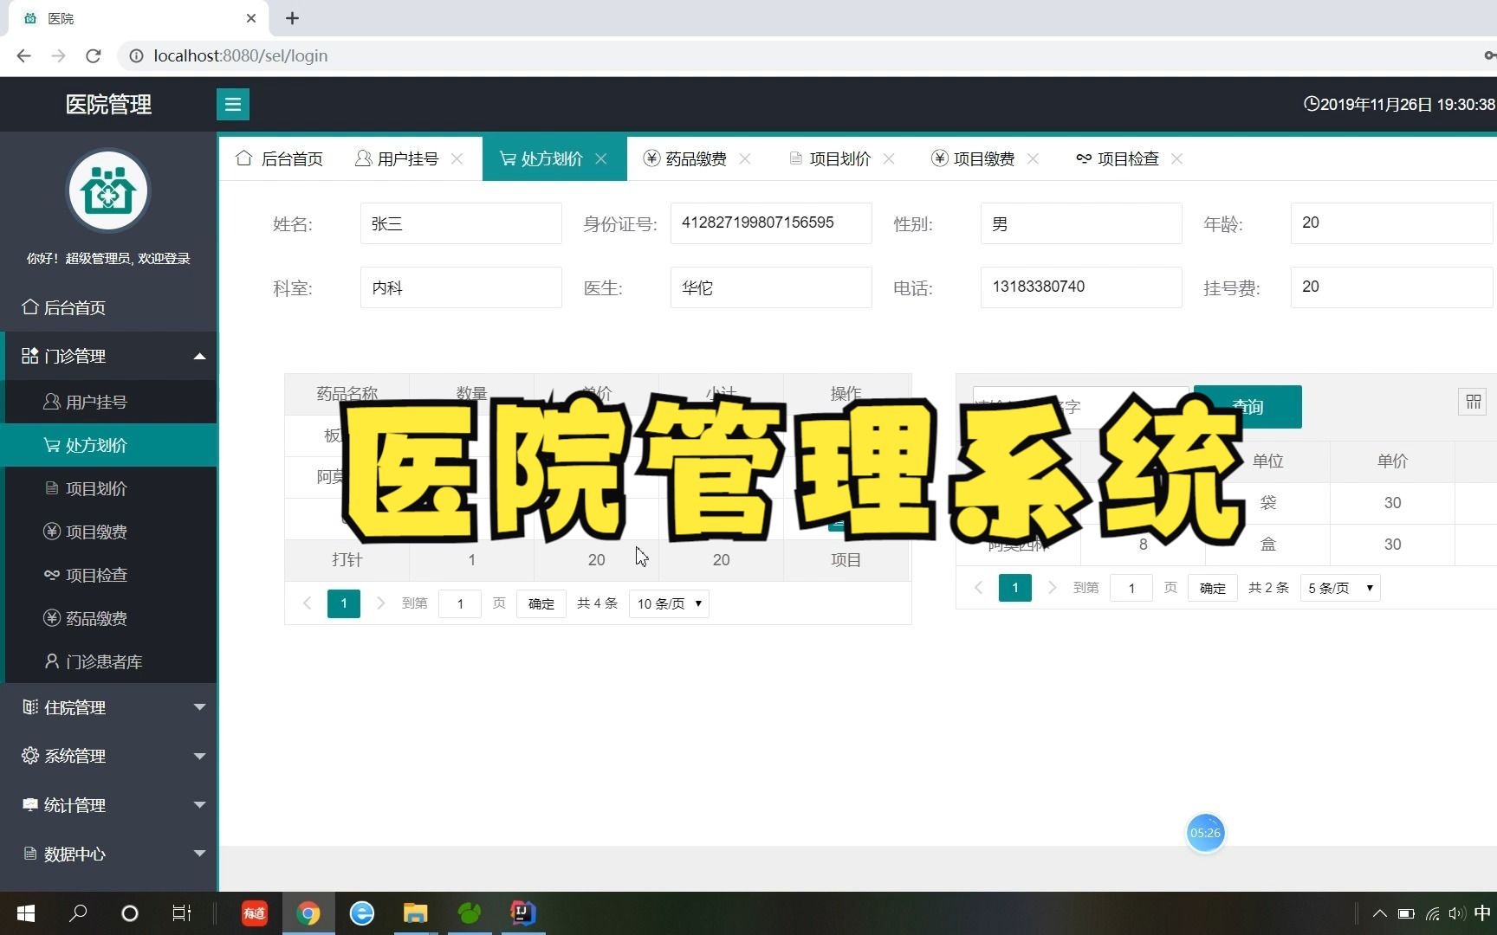The image size is (1497, 935).
Task: Select 处方划价 in the sidebar
Action: pos(108,445)
